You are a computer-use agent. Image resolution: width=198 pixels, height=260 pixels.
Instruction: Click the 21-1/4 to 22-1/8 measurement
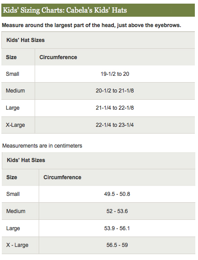(115, 108)
